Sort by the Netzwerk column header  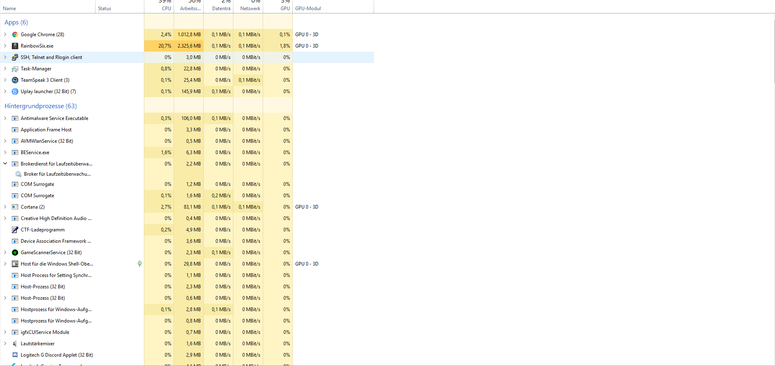(x=248, y=7)
